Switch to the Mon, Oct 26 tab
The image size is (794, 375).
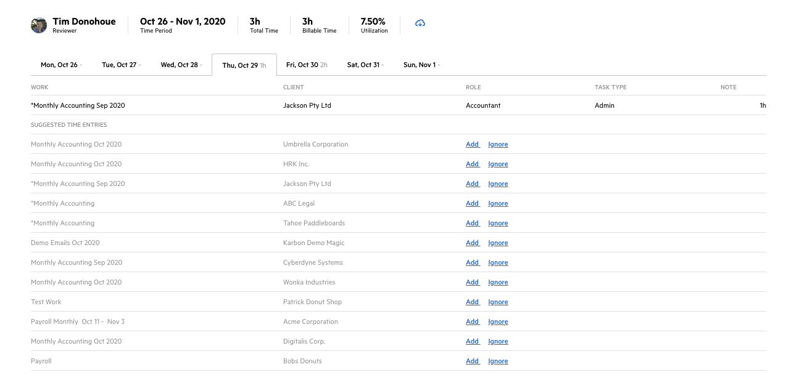(59, 65)
